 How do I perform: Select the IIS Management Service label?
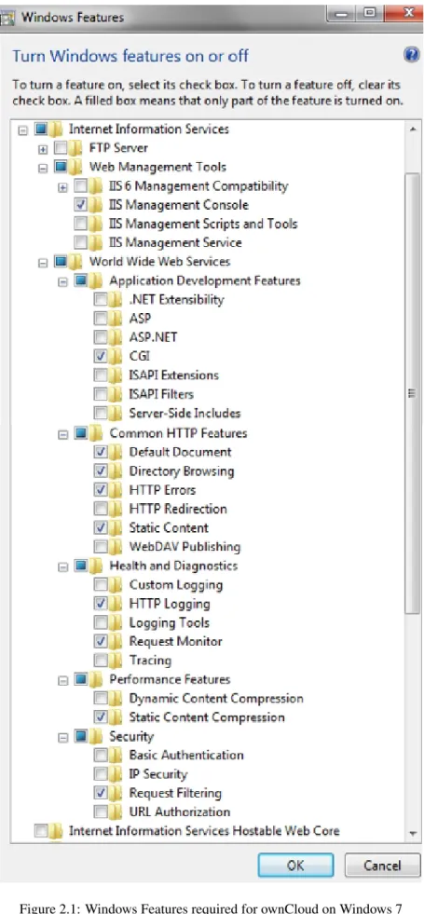click(175, 242)
